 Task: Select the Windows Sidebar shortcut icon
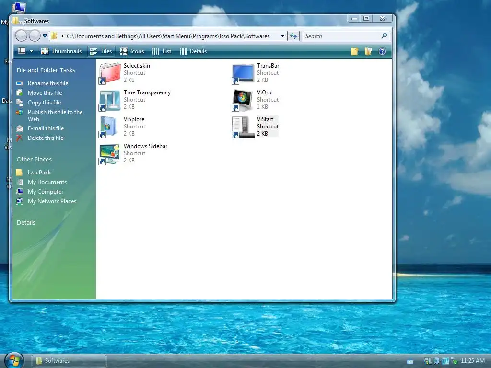point(109,154)
